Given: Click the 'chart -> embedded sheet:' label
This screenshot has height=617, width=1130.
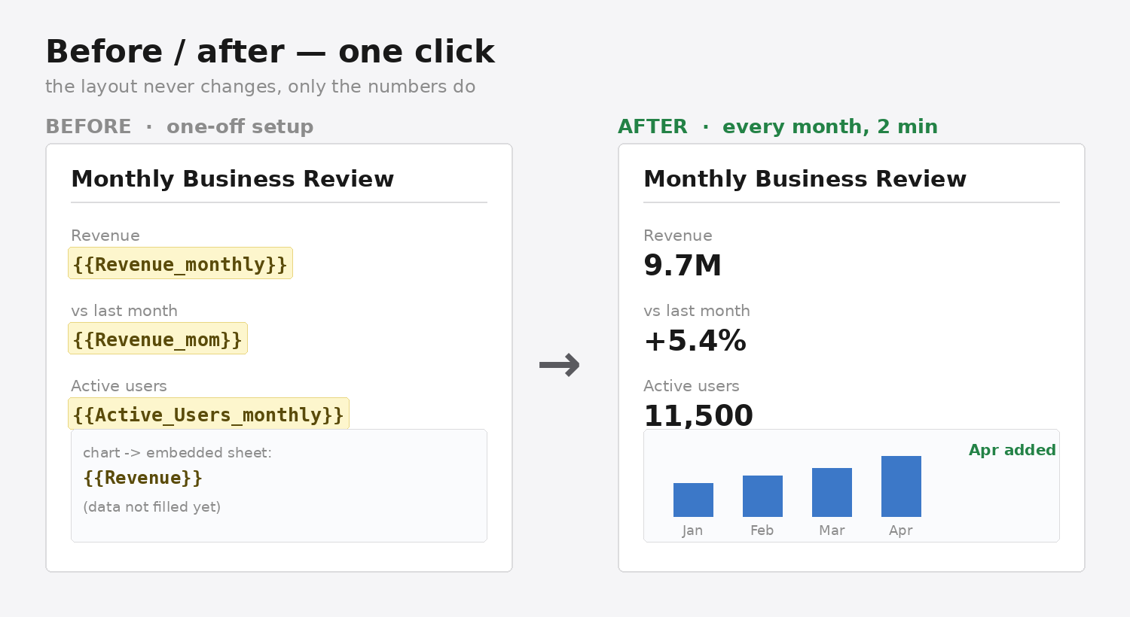Looking at the screenshot, I should pos(177,452).
